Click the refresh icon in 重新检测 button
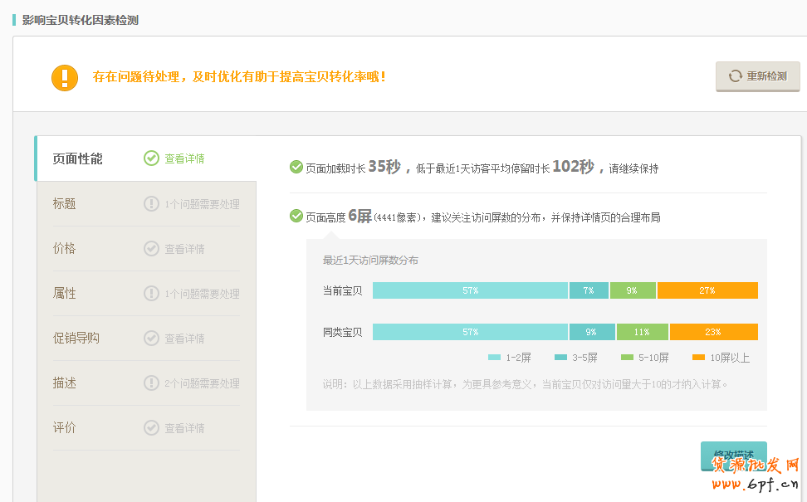This screenshot has height=502, width=807. point(735,76)
